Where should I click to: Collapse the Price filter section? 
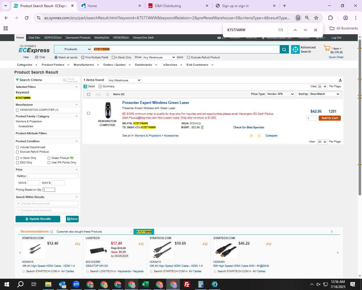(76, 170)
